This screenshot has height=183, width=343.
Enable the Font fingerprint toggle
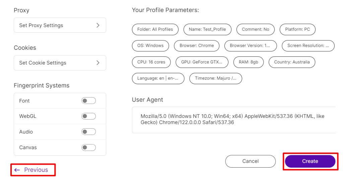coord(88,101)
